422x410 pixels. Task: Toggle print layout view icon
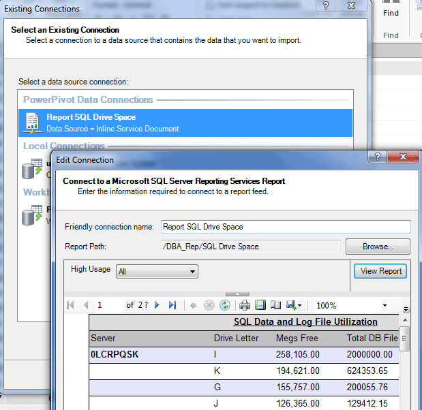pos(260,306)
